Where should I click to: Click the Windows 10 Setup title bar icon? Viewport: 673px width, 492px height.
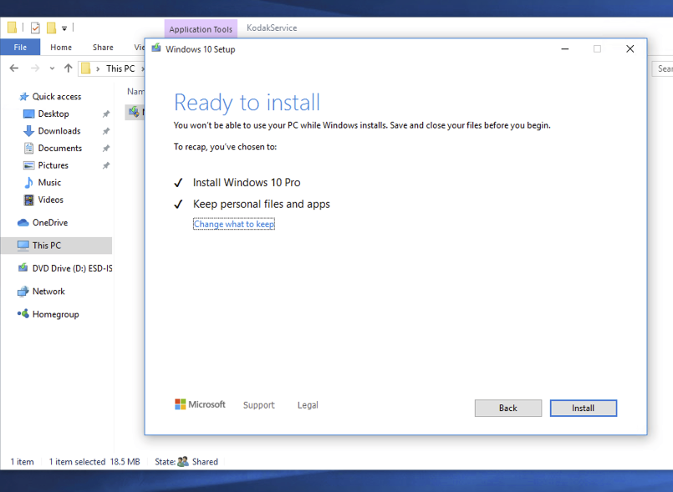(x=156, y=48)
